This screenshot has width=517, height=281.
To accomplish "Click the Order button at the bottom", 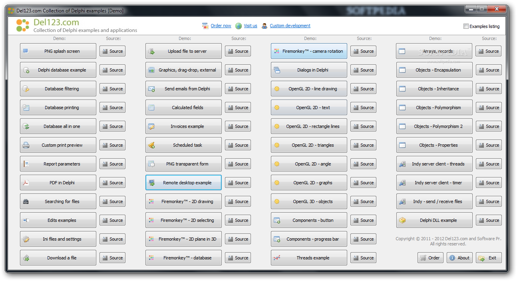I will click(x=431, y=258).
